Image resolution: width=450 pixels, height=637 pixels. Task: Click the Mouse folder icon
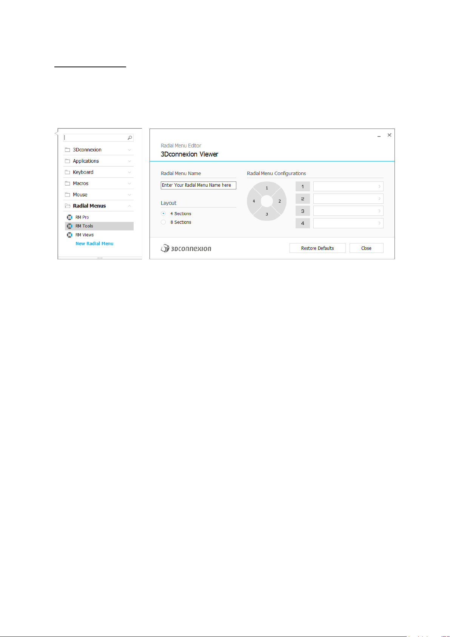coord(68,195)
